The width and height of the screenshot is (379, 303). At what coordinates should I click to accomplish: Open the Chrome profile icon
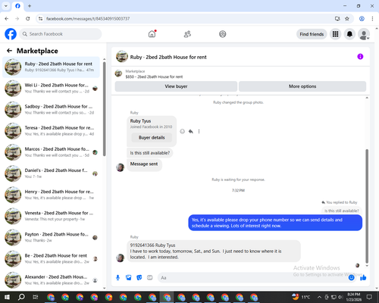point(362,19)
